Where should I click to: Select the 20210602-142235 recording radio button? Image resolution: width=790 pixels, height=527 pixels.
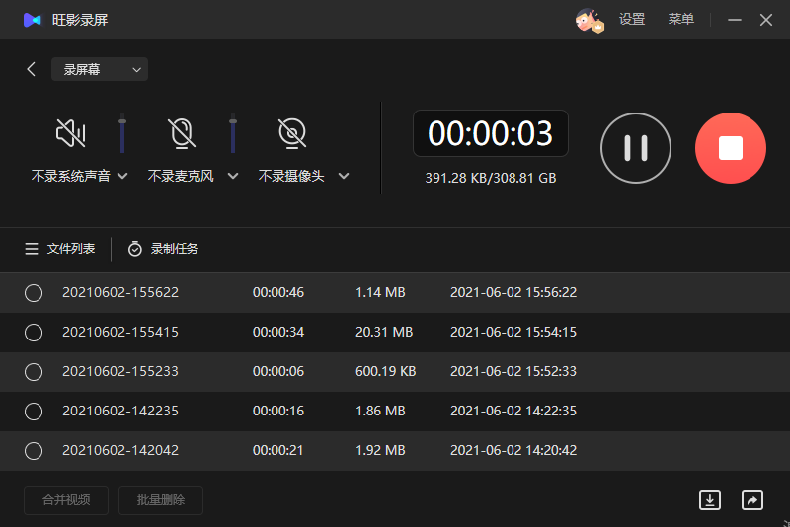pos(34,412)
